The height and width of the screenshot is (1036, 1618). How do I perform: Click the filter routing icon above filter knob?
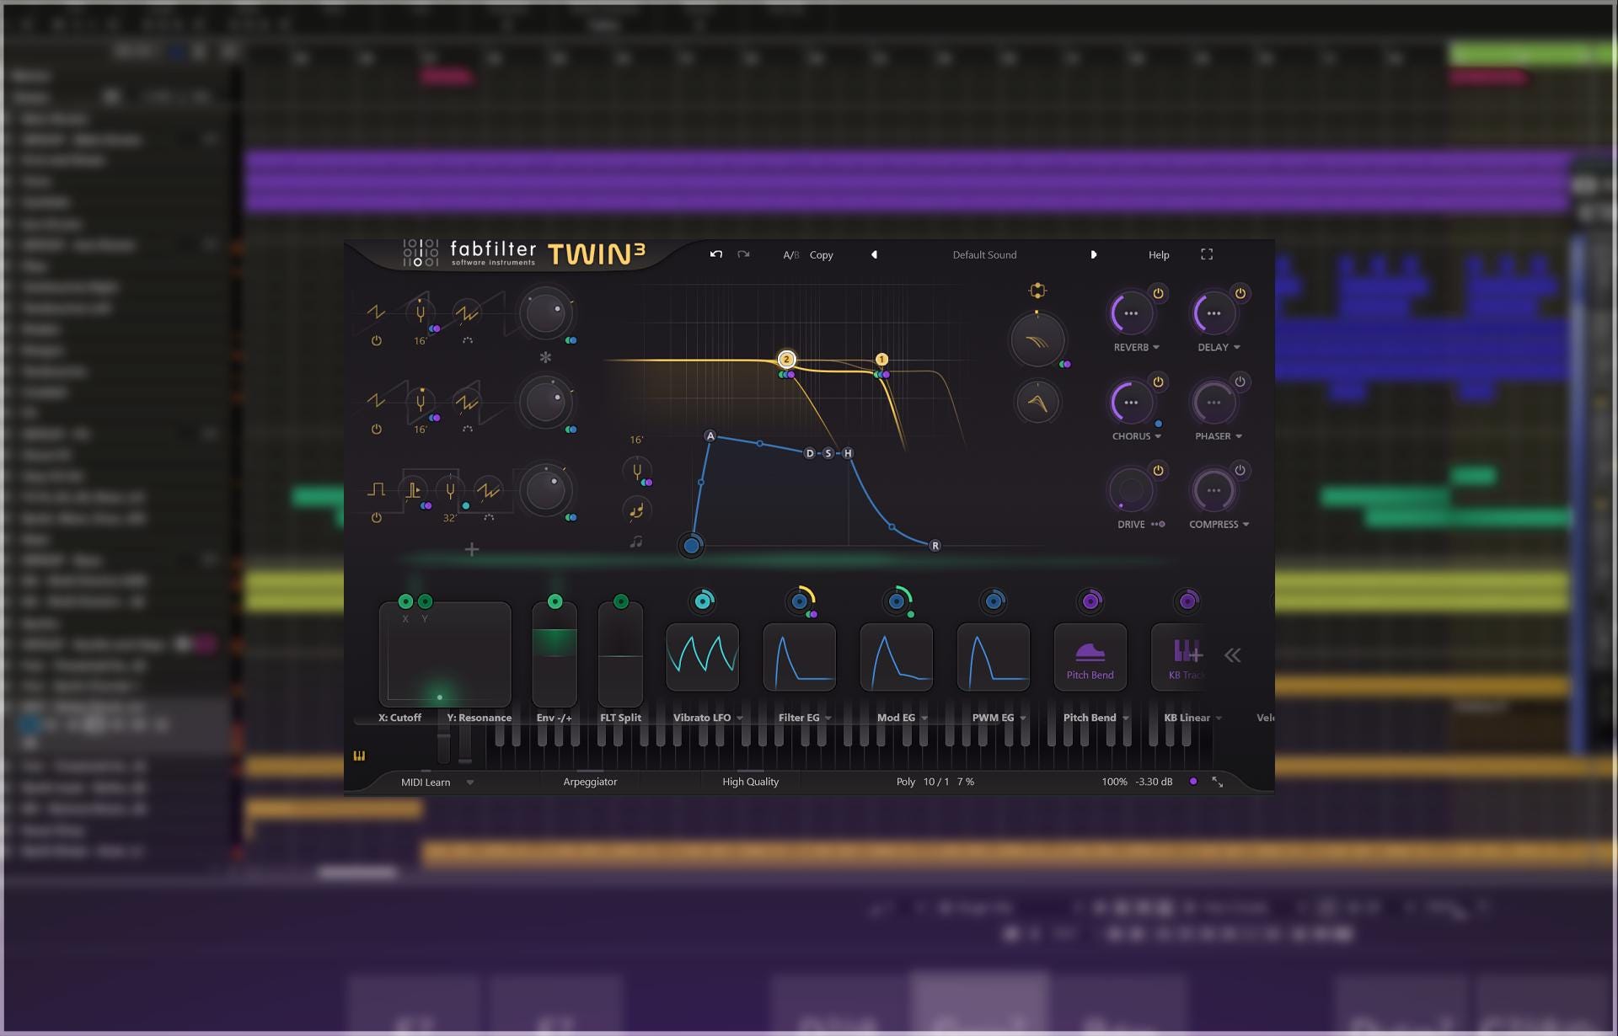tap(1037, 291)
